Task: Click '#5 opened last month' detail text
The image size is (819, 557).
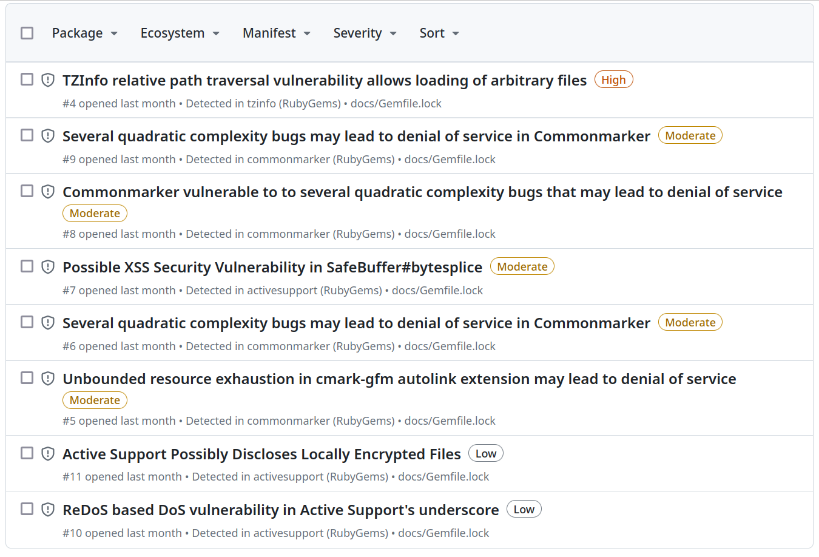Action: [119, 421]
